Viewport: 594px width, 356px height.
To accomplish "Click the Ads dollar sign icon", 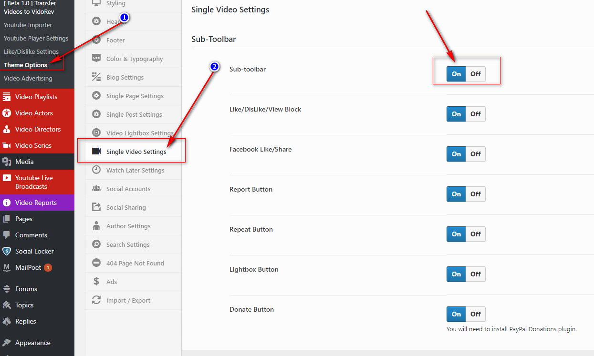I will [x=96, y=282].
